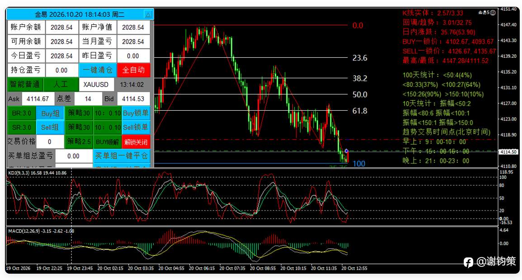Screen dimensions: 522x280
Task: Click the SR:3.0 button
Action: pyautogui.click(x=22, y=127)
